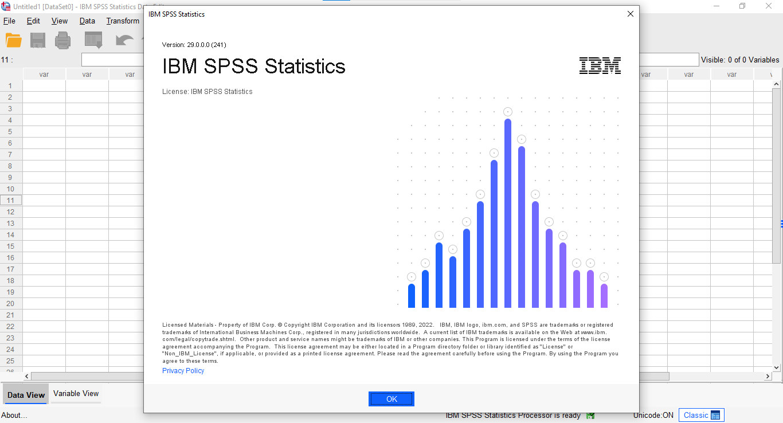783x423 pixels.
Task: Open the Data menu
Action: click(x=87, y=21)
